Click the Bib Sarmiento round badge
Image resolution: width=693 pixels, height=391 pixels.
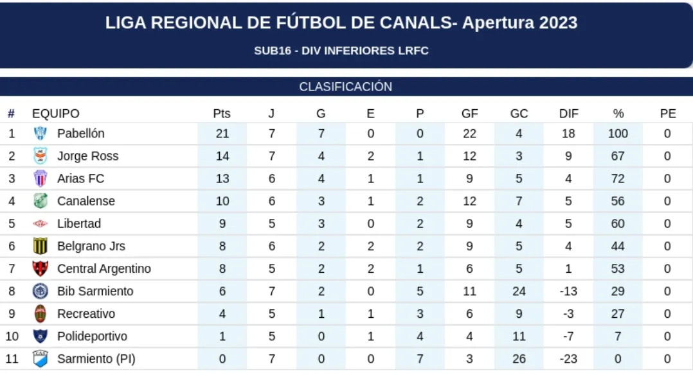[x=40, y=291]
